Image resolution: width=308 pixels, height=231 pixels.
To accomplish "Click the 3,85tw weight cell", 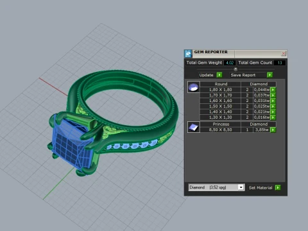I will pyautogui.click(x=262, y=130).
